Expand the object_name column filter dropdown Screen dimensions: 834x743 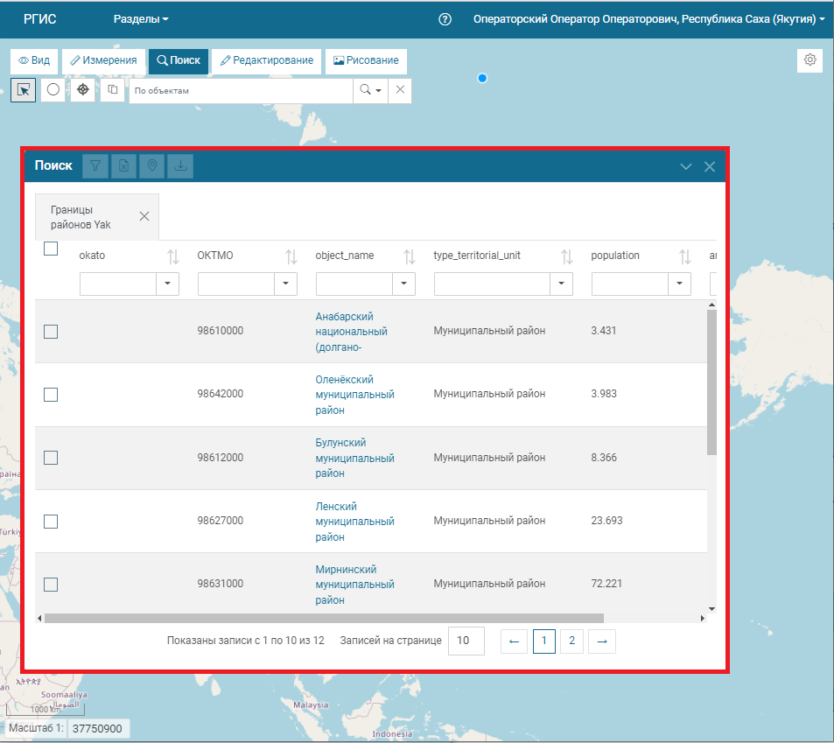pos(403,284)
